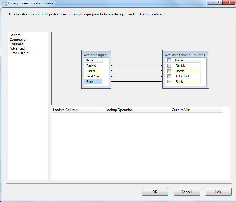Click the Available Lookup Columns box title

185,55
